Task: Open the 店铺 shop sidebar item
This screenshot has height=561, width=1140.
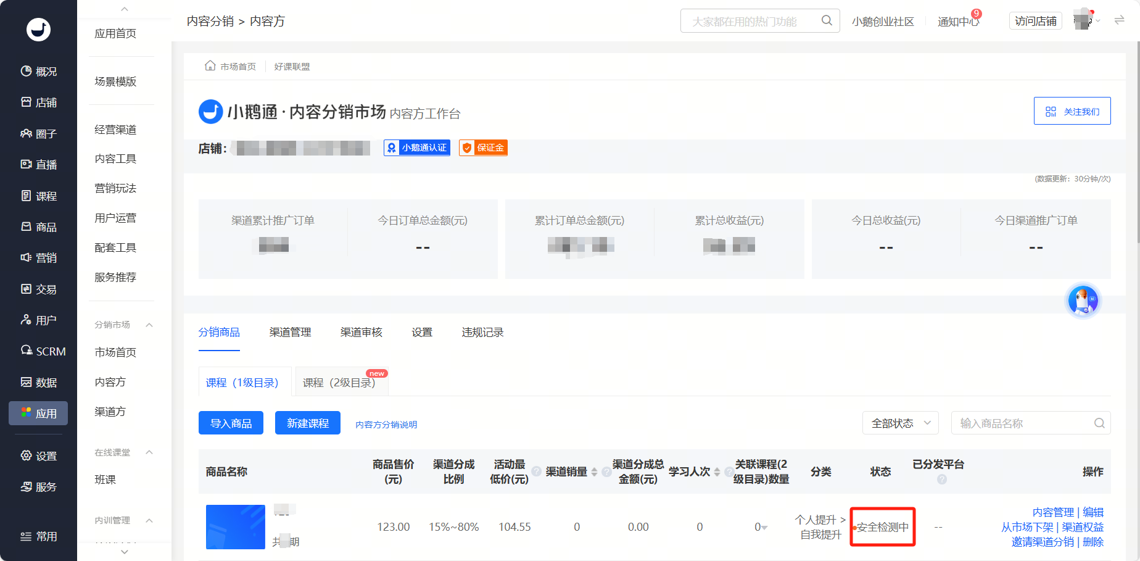Action: (38, 102)
